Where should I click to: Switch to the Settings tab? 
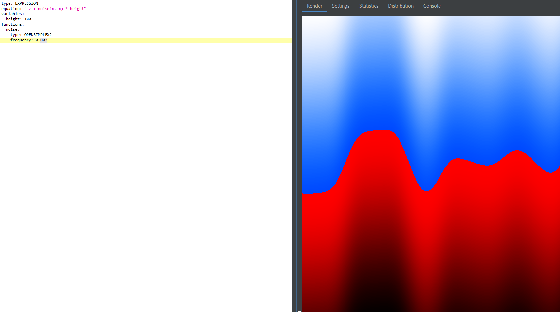pyautogui.click(x=341, y=6)
